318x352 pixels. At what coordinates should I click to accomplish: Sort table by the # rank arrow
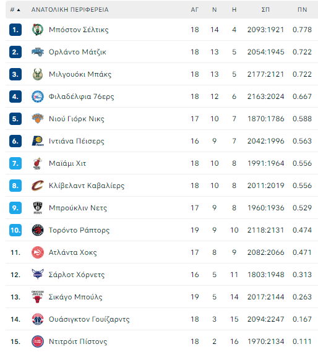click(19, 10)
